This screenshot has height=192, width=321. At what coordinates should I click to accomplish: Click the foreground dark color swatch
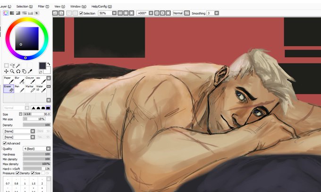tap(42, 66)
